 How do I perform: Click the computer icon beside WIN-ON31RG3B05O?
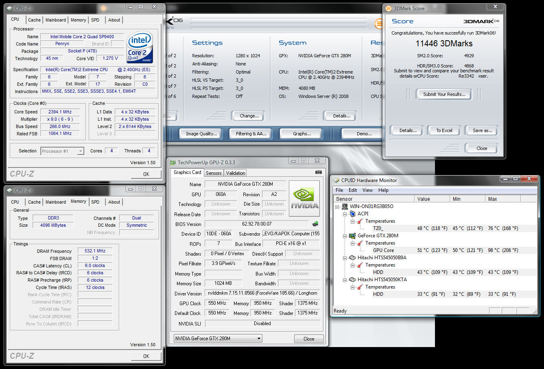click(345, 206)
